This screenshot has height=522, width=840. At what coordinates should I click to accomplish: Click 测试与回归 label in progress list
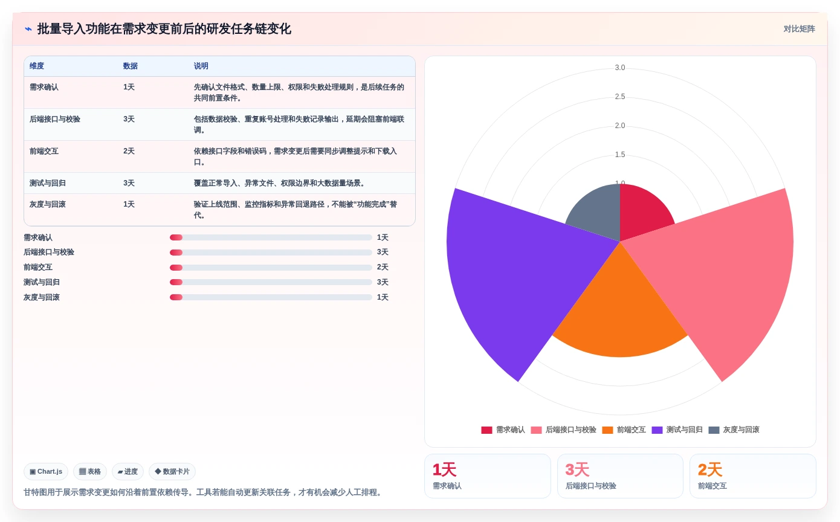click(x=42, y=282)
